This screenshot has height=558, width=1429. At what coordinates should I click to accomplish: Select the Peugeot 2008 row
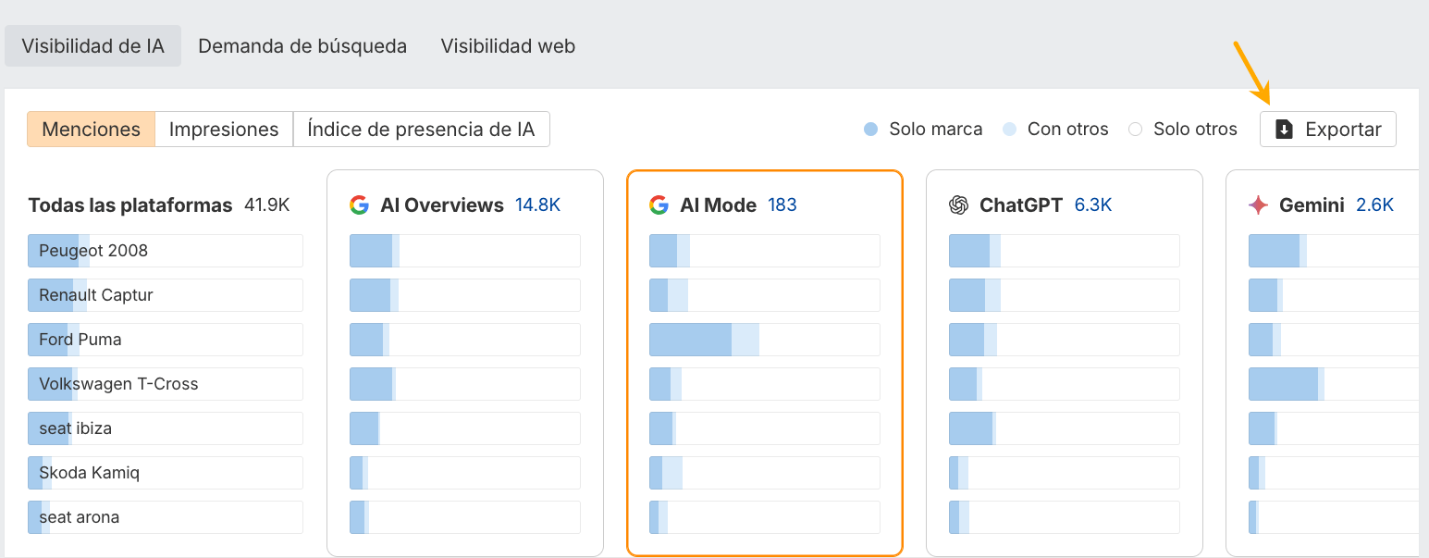(x=165, y=250)
